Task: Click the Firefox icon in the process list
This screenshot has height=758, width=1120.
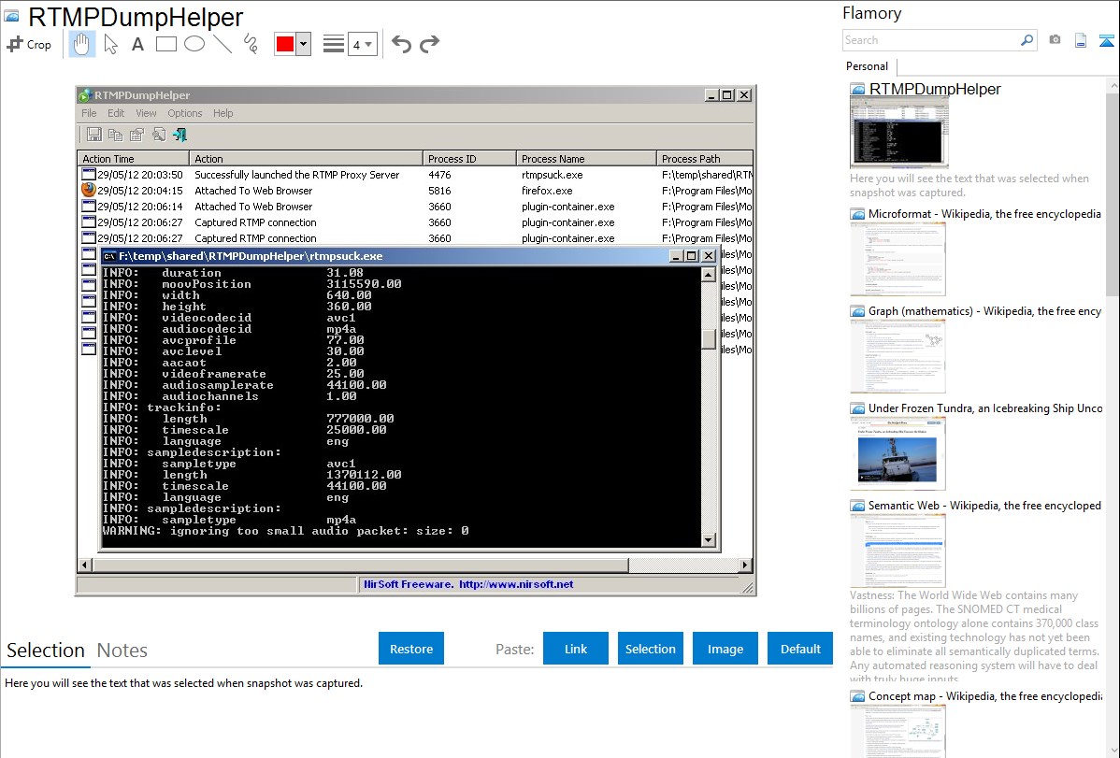Action: pos(89,190)
